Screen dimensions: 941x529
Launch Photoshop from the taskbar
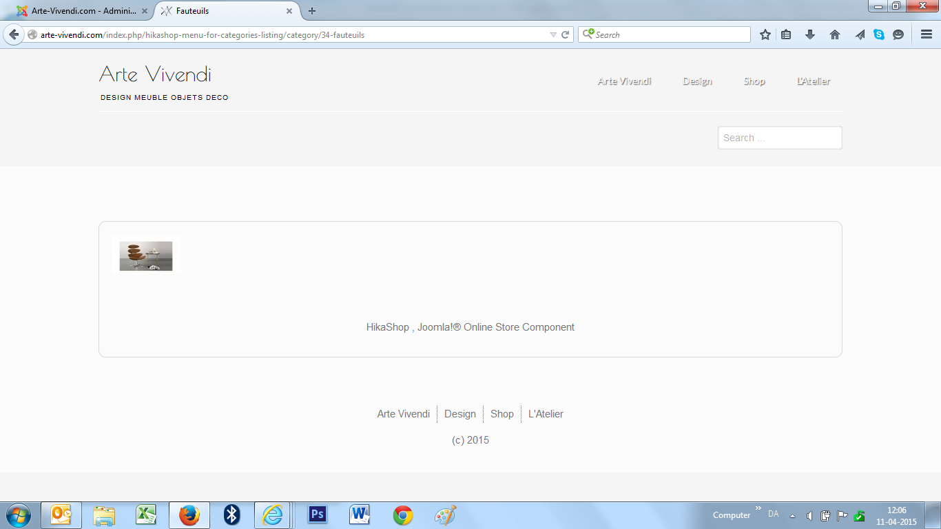318,515
